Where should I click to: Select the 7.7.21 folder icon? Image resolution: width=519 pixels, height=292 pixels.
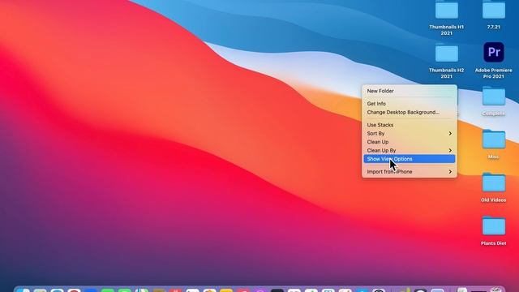[x=494, y=10]
